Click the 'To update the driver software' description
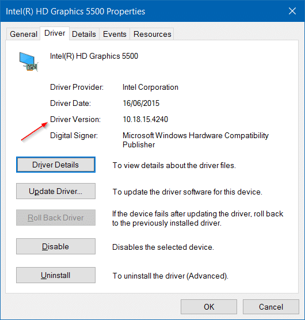Screen dimensions: 305x320 (x=187, y=192)
